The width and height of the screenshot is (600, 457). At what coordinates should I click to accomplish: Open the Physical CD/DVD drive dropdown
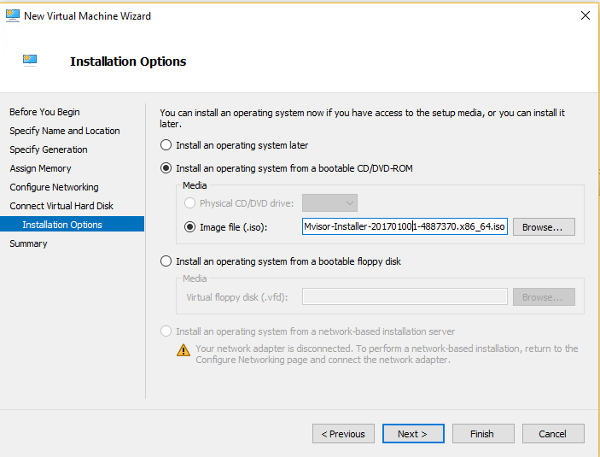pyautogui.click(x=329, y=203)
